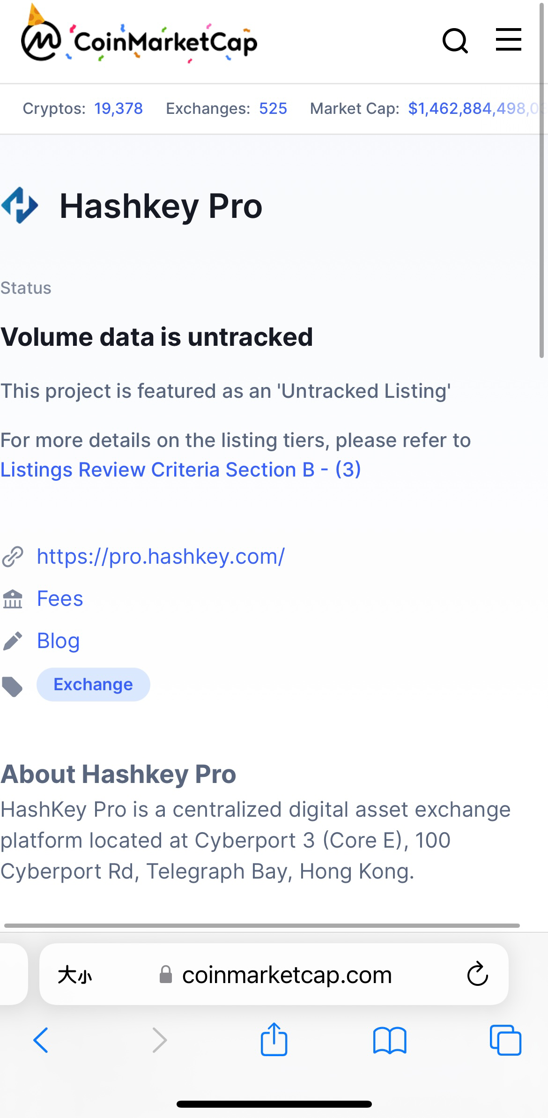Tap the forward navigation arrow

click(x=160, y=1040)
